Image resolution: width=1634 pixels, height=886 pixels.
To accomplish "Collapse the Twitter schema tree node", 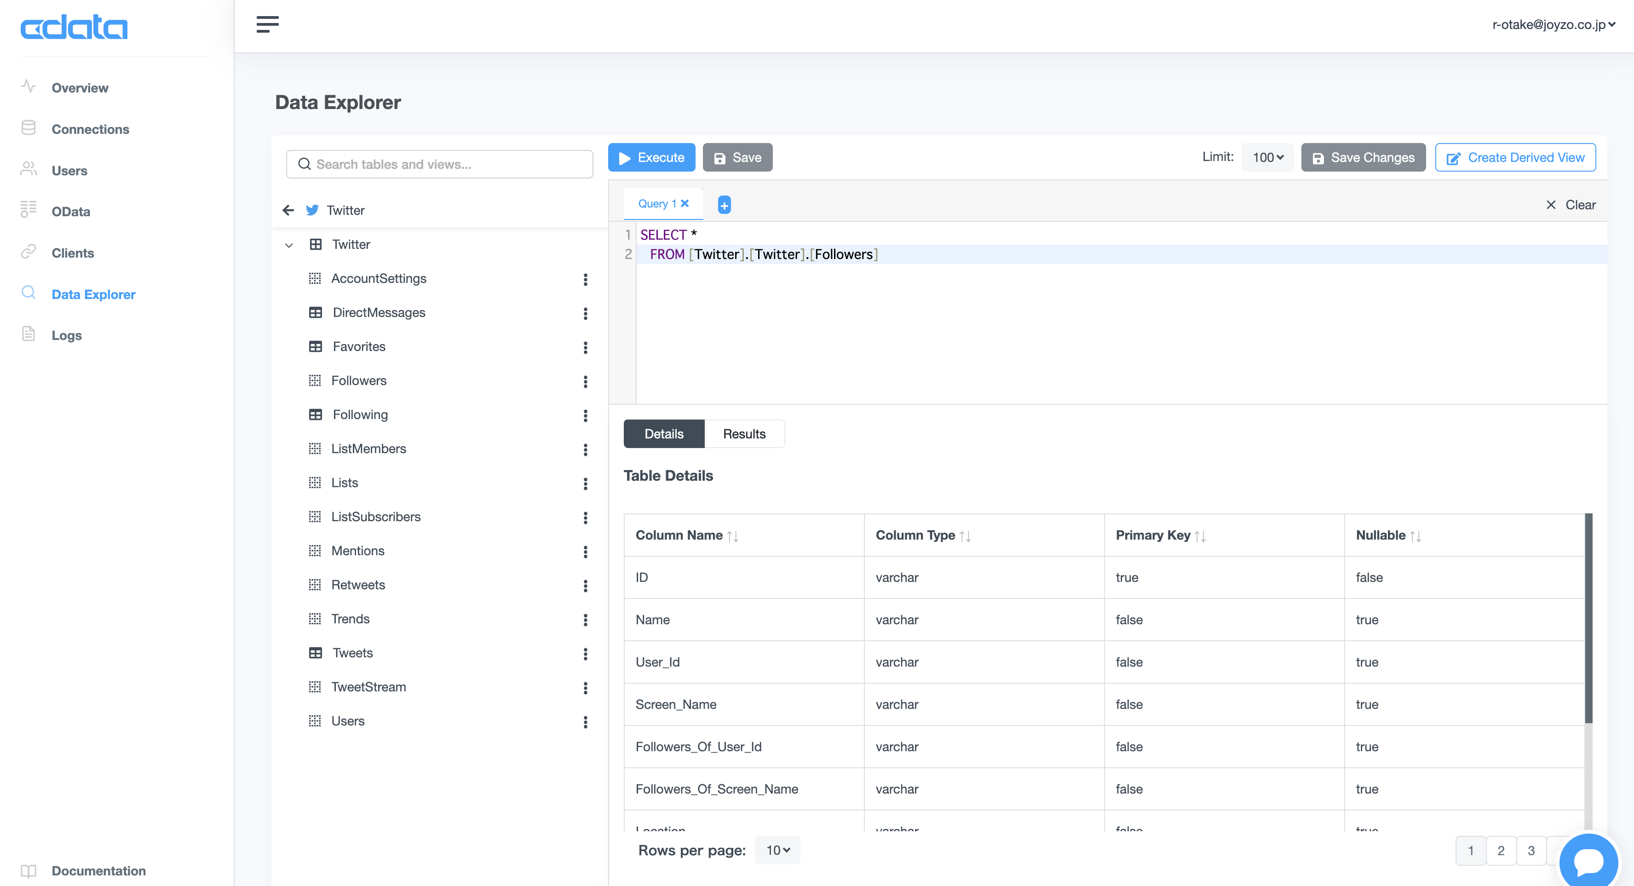I will 289,245.
